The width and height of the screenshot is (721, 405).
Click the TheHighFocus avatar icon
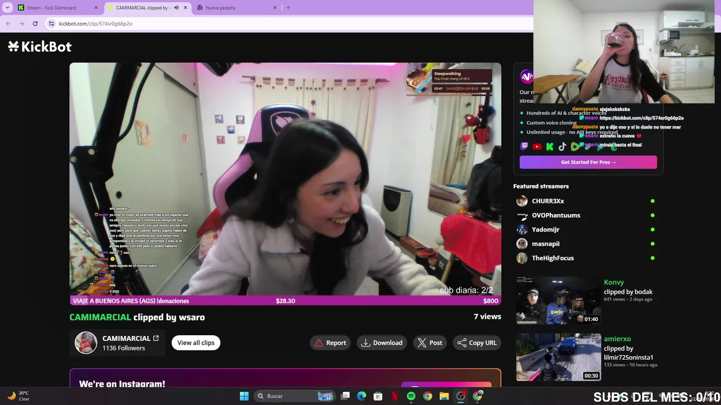point(522,258)
